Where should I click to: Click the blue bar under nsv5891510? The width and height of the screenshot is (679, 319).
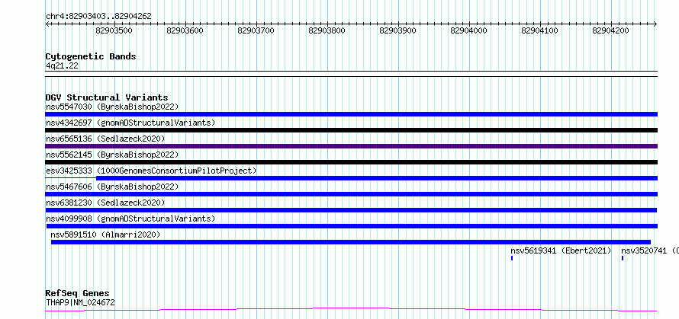[x=351, y=242]
